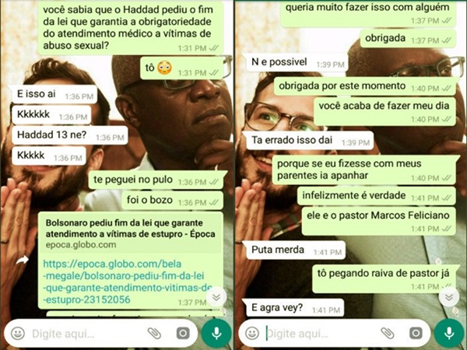467x350 pixels.
Task: Focus right 'Digite aqui...' message field
Action: [x=321, y=334]
